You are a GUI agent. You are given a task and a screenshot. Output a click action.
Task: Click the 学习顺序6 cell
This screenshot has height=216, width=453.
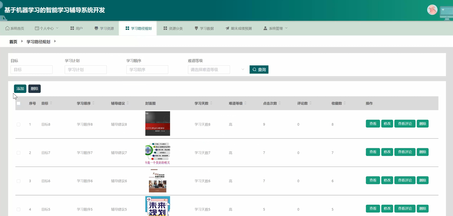[x=85, y=181]
